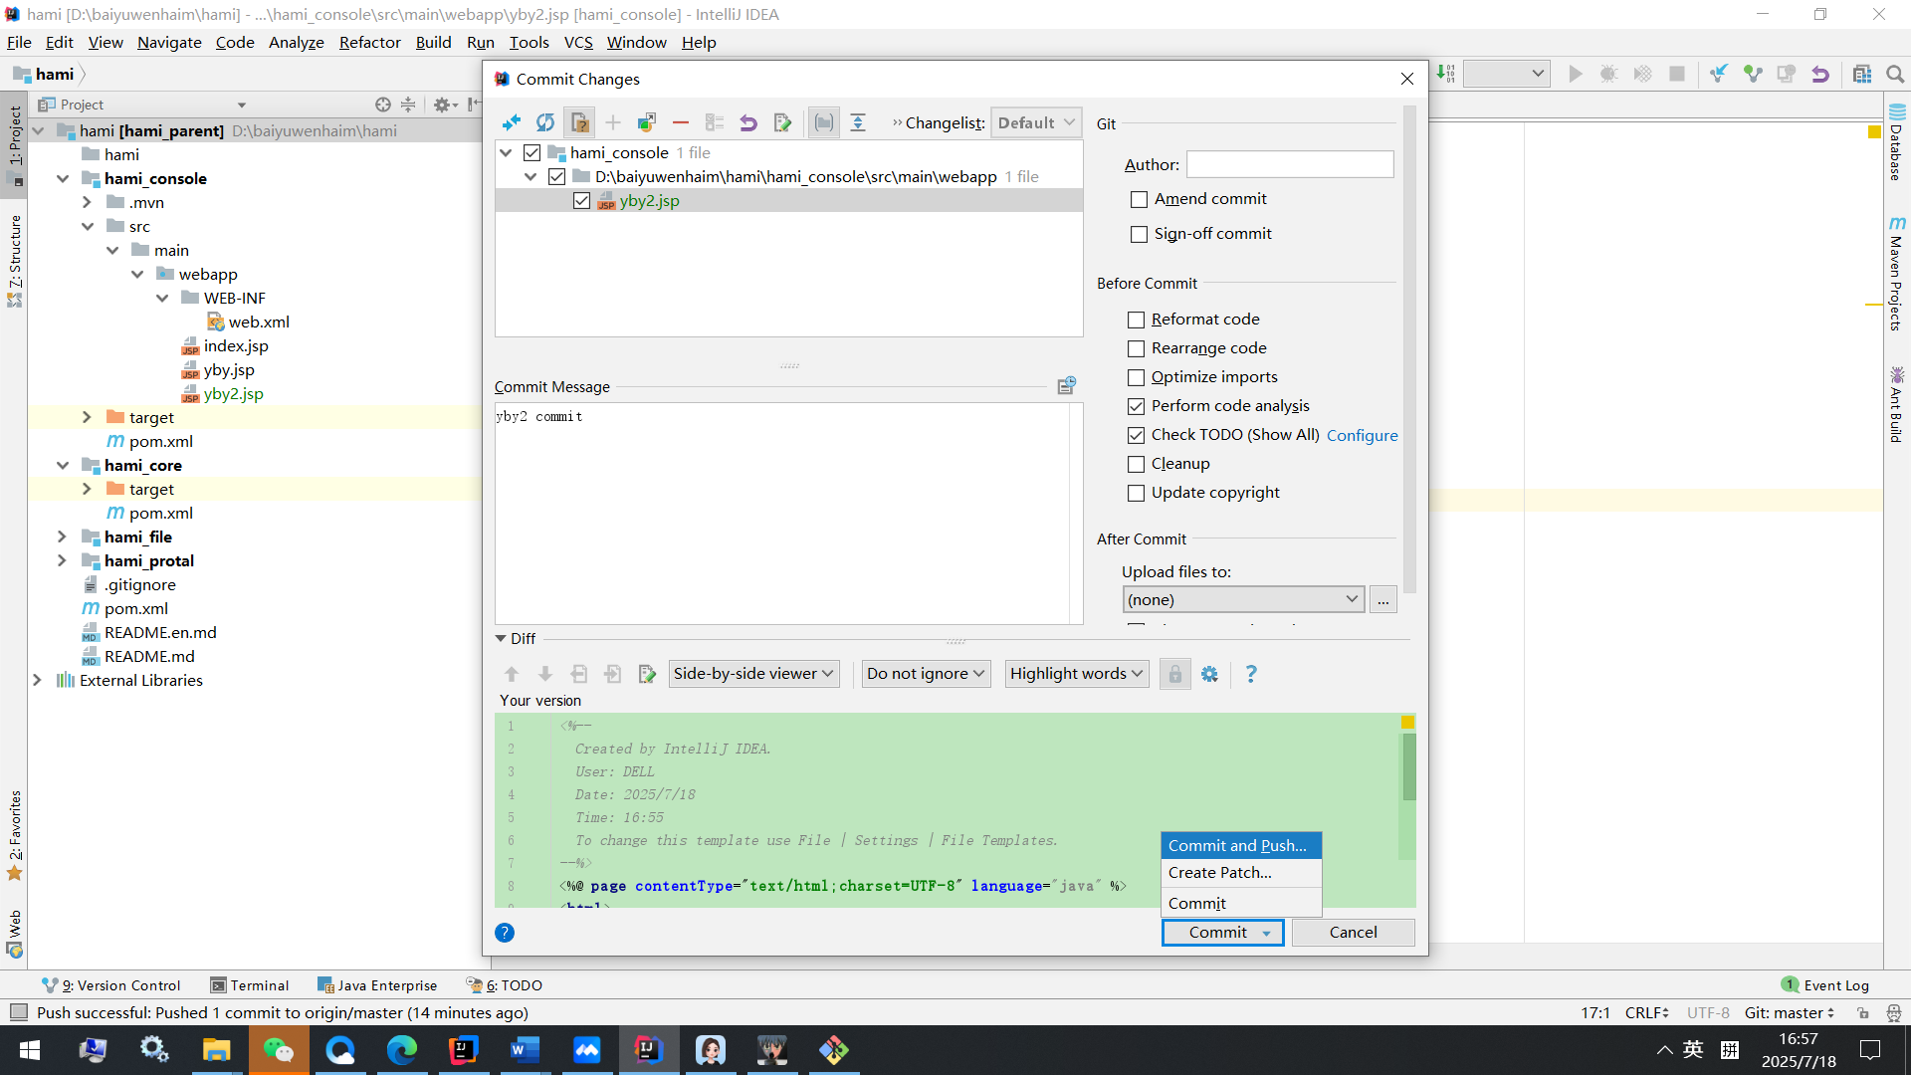This screenshot has width=1911, height=1075.
Task: Click the main toolbar Debug bug icon
Action: point(1608,74)
